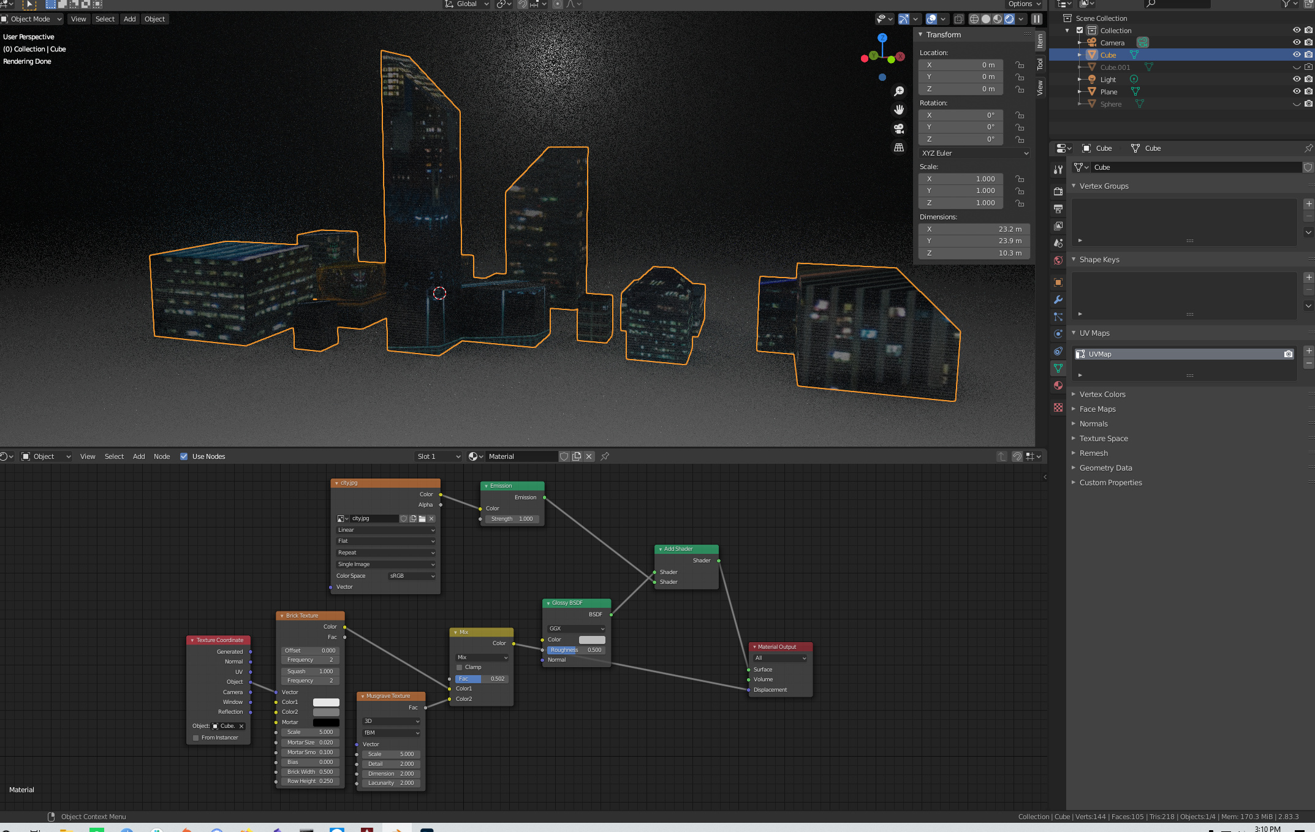Uncheck Use Nodes in the shader editor
The width and height of the screenshot is (1315, 832).
pos(184,456)
